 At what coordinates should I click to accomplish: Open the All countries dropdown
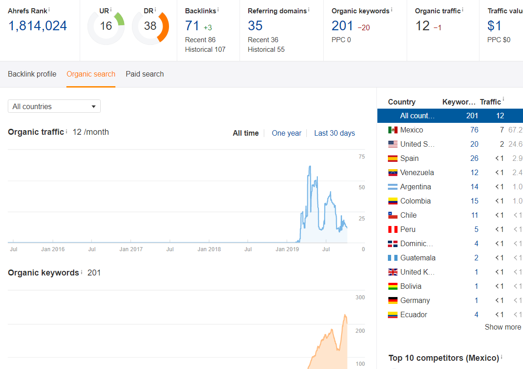point(54,106)
